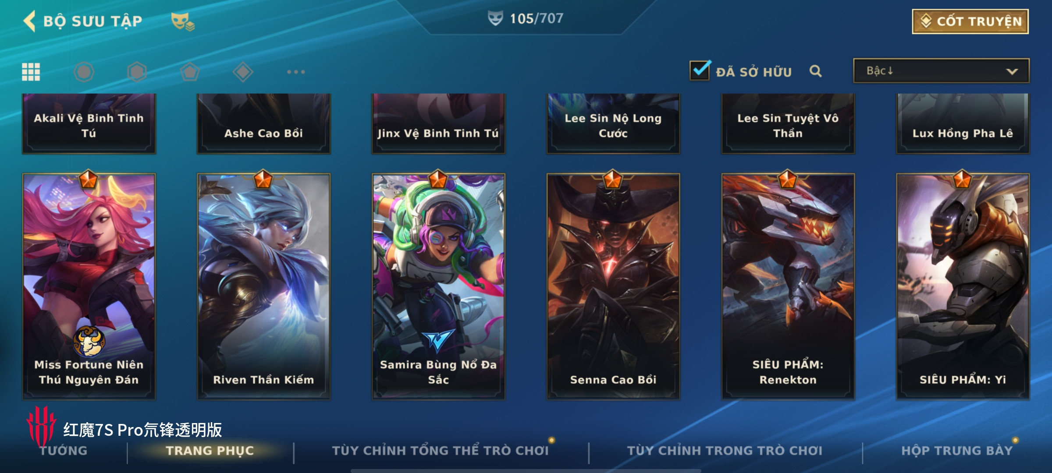Select the Senna Cao Bồi skin card
The height and width of the screenshot is (473, 1052).
click(x=613, y=286)
